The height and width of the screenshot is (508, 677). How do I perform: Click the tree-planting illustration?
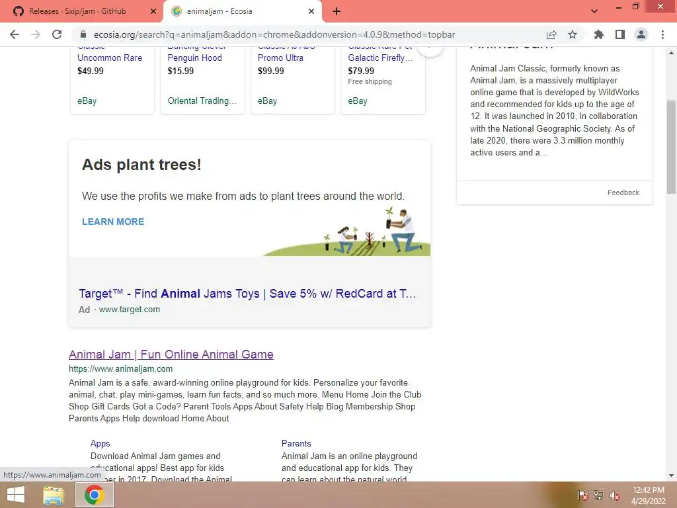(347, 232)
